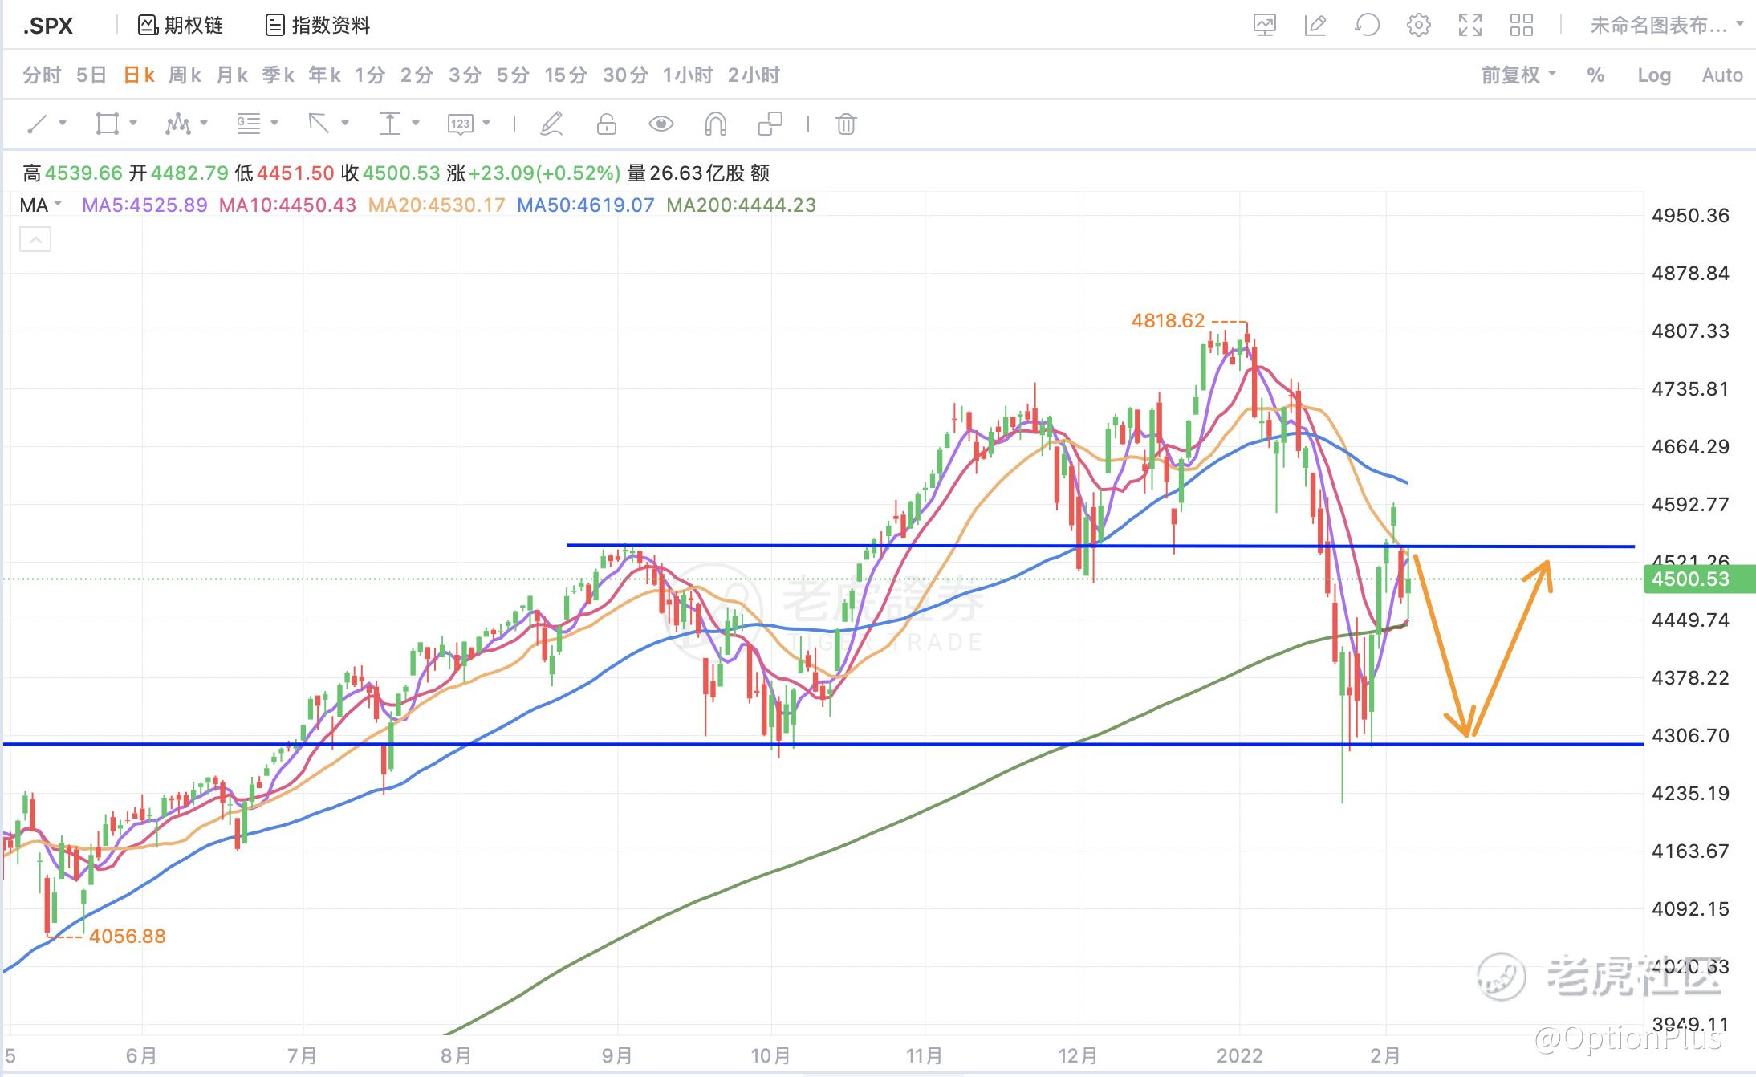
Task: Open the 指数资料 index info
Action: [318, 26]
